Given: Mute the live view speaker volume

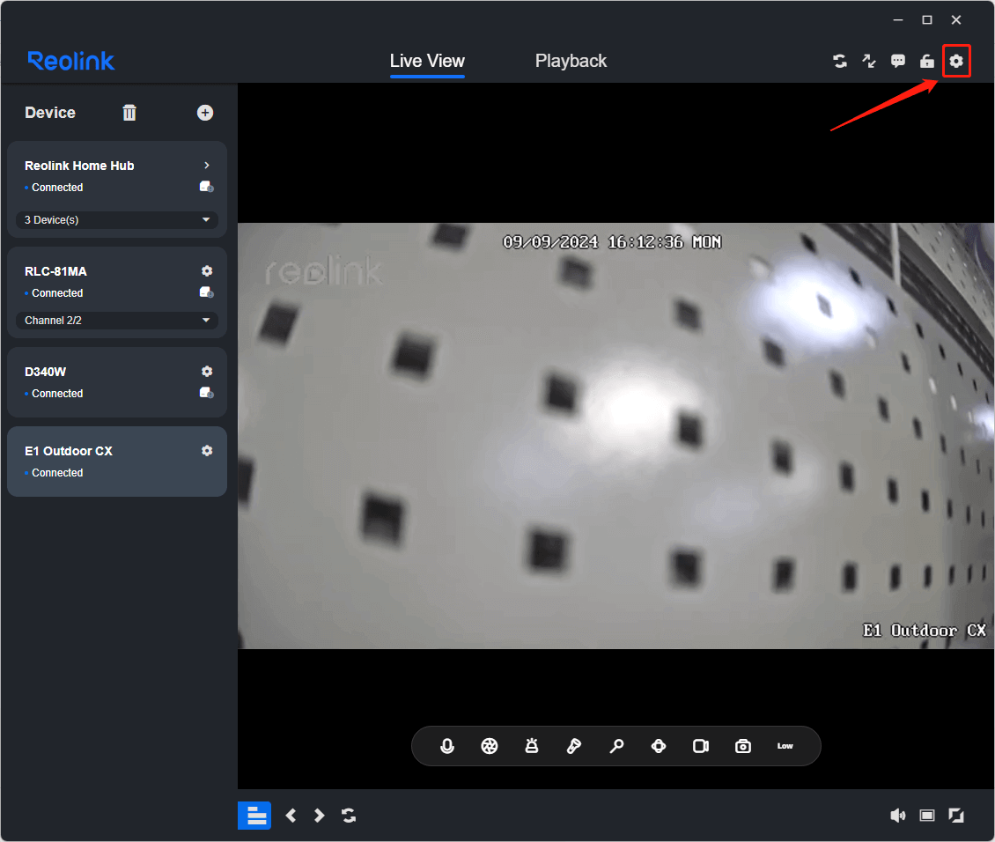Looking at the screenshot, I should click(897, 816).
